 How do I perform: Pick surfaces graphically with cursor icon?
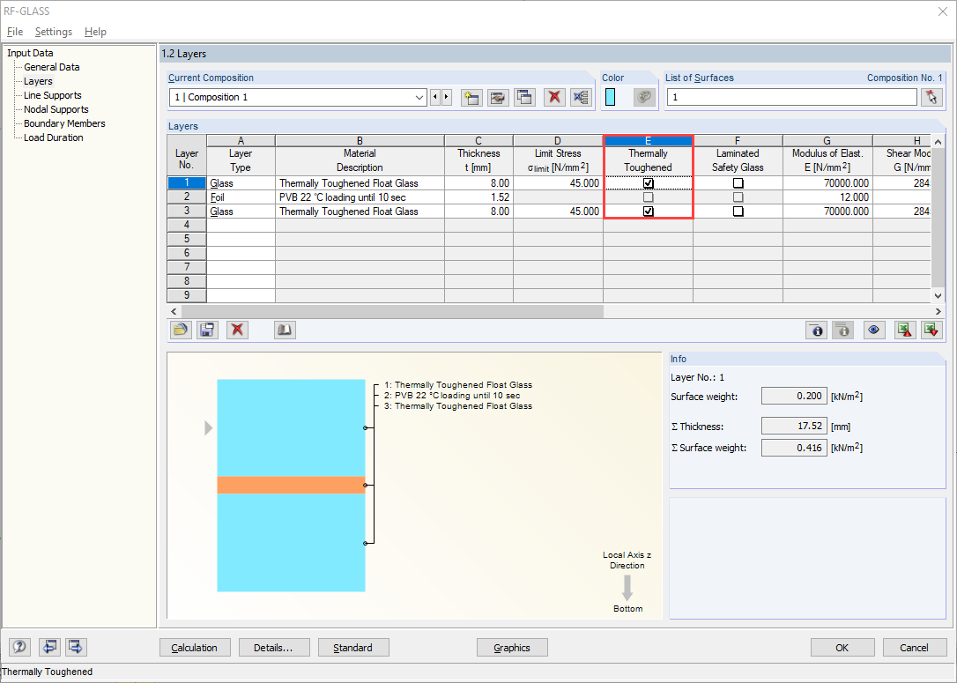931,97
